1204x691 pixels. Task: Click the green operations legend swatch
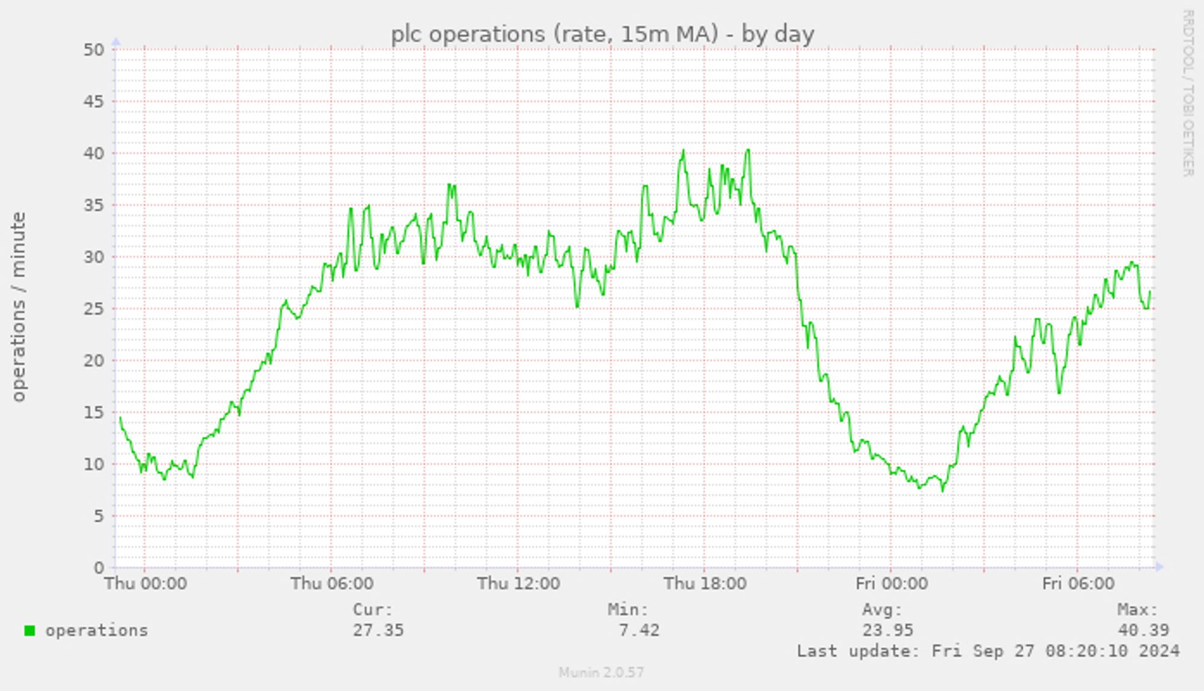coord(29,631)
